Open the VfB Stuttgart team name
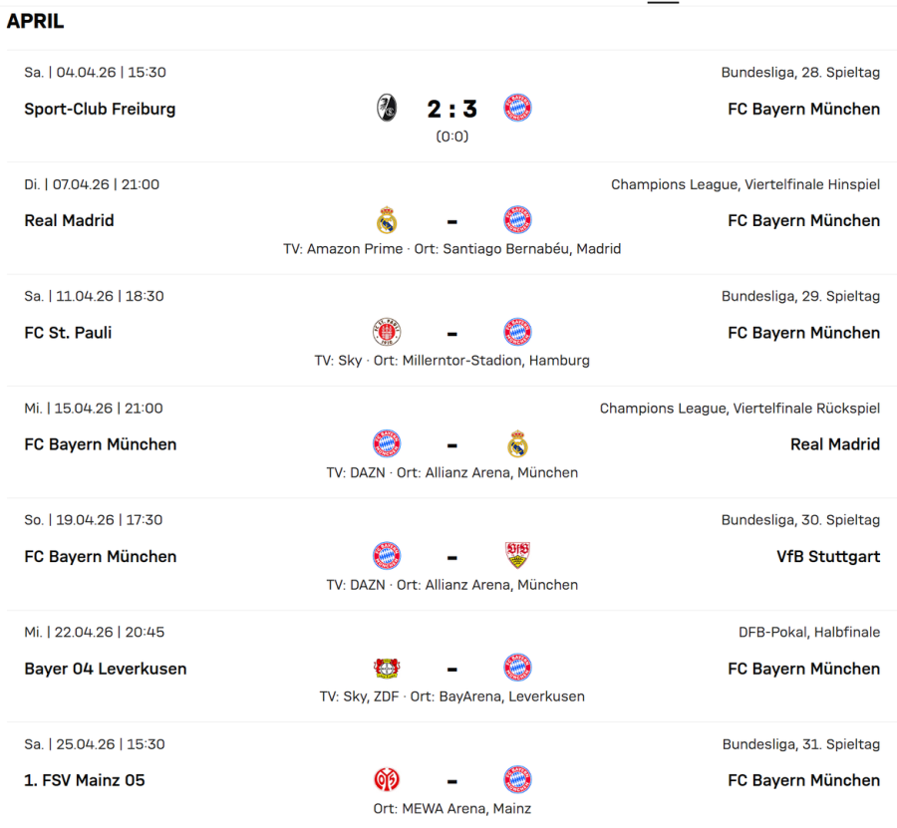This screenshot has height=828, width=897. 828,556
